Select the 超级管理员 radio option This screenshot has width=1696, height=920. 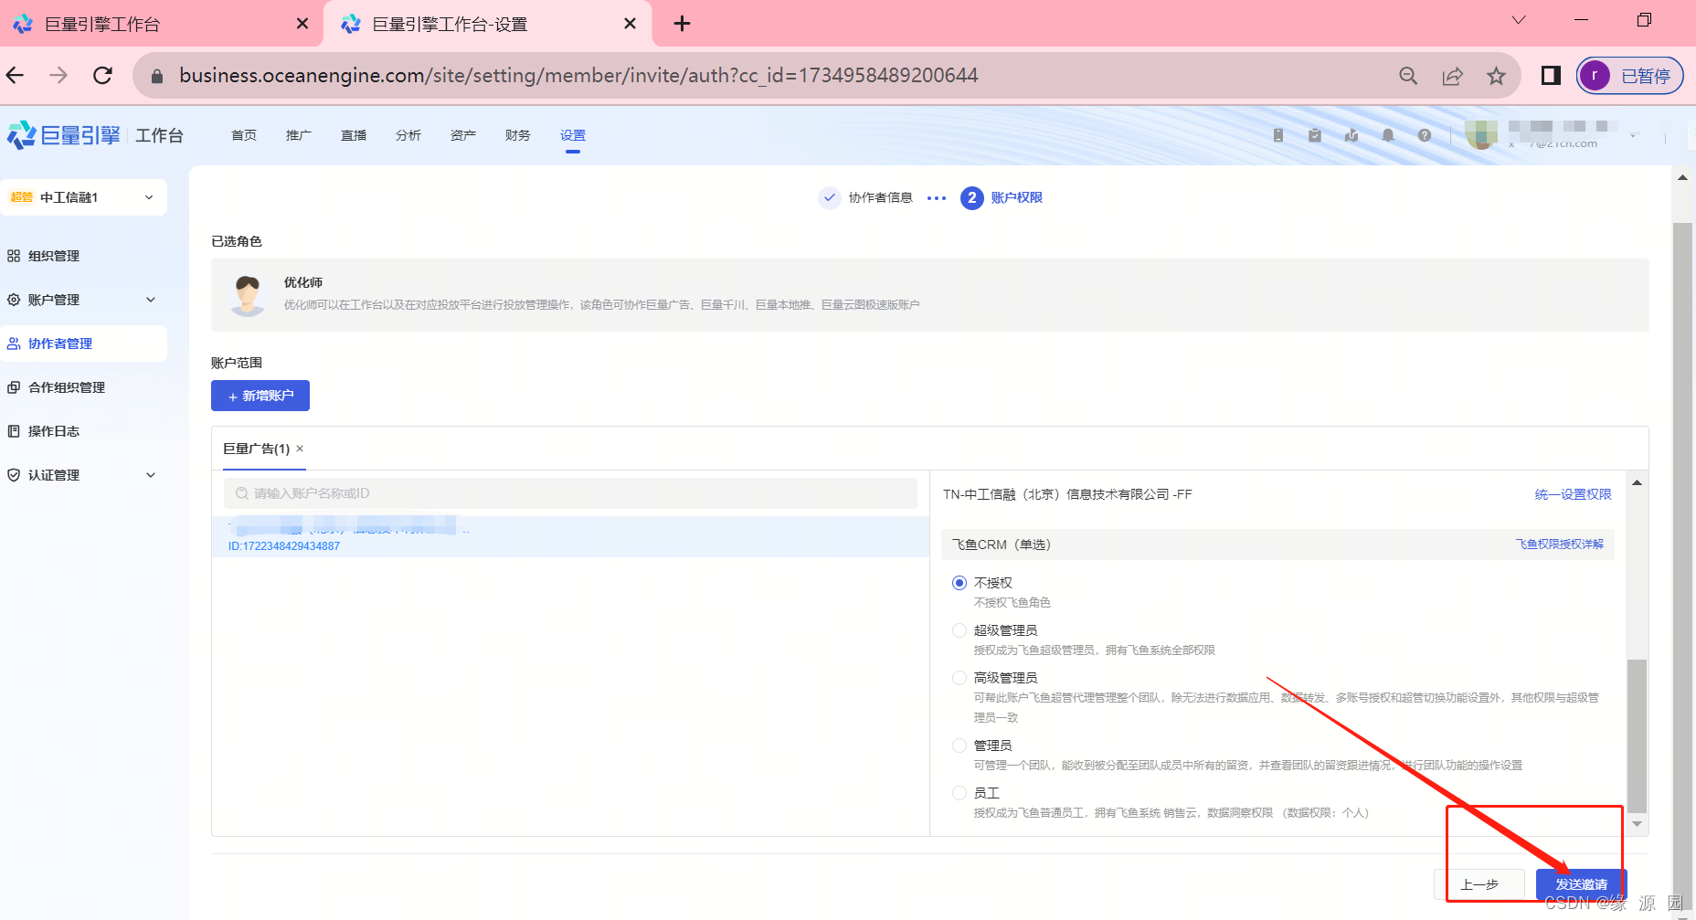click(959, 630)
